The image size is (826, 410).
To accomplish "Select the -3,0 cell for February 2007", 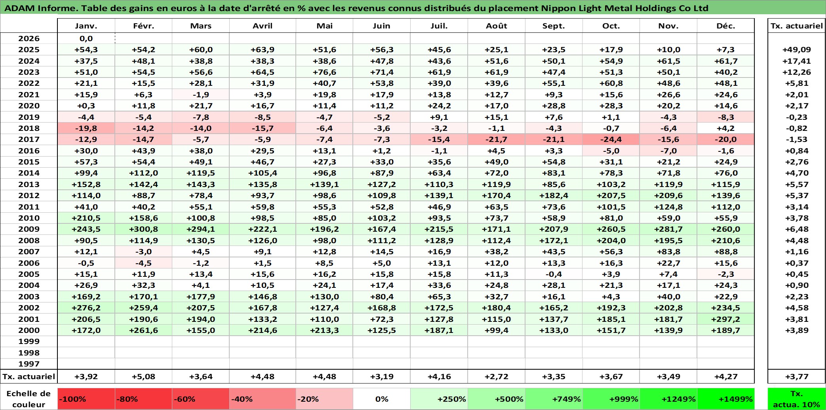I will tap(143, 251).
